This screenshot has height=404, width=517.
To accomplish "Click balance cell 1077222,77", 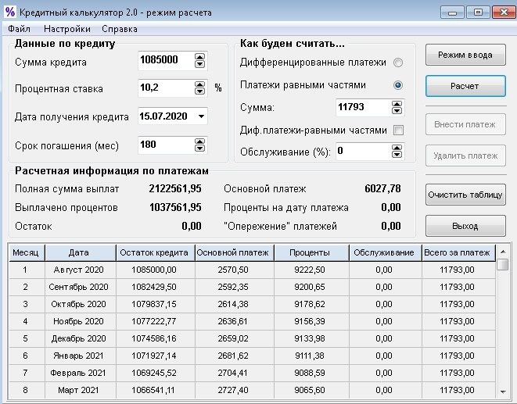I will pyautogui.click(x=154, y=321).
